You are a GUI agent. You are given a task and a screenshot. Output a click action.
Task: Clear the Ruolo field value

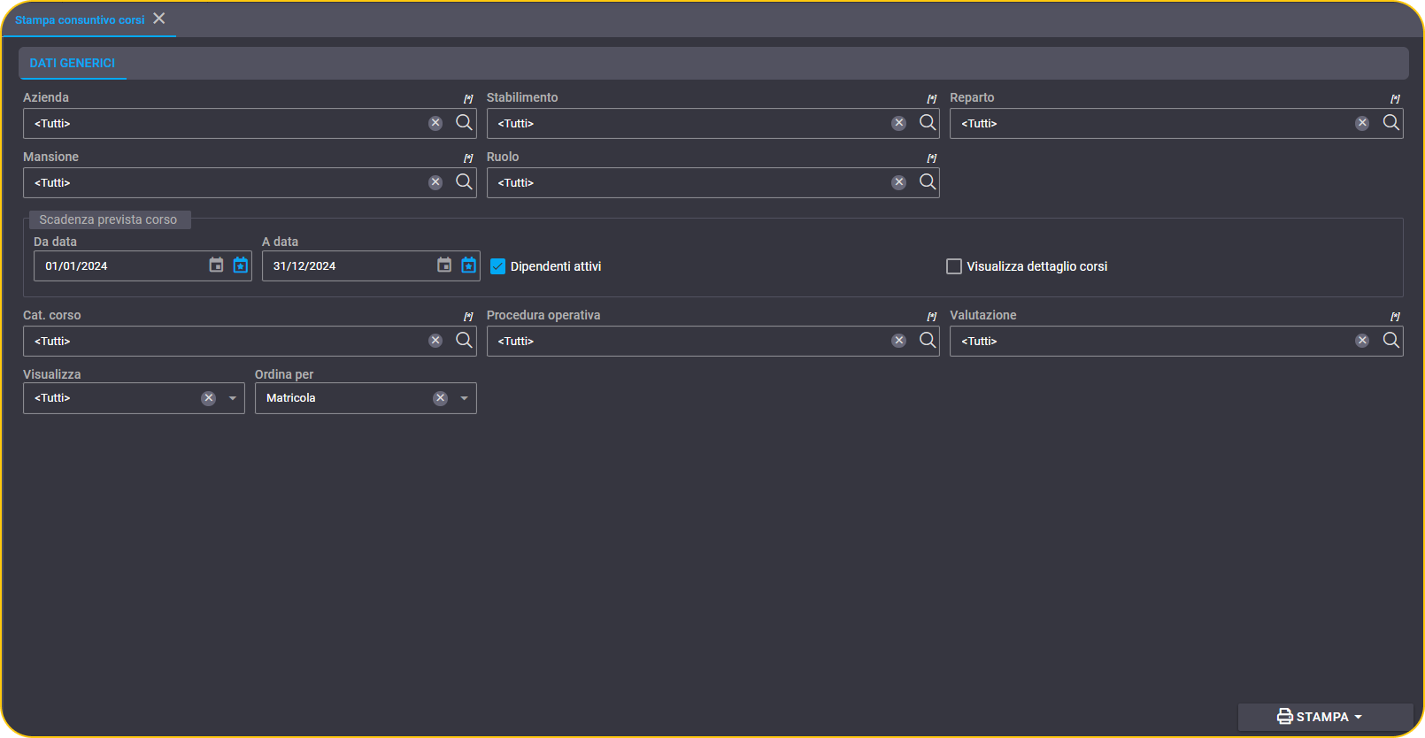click(899, 182)
